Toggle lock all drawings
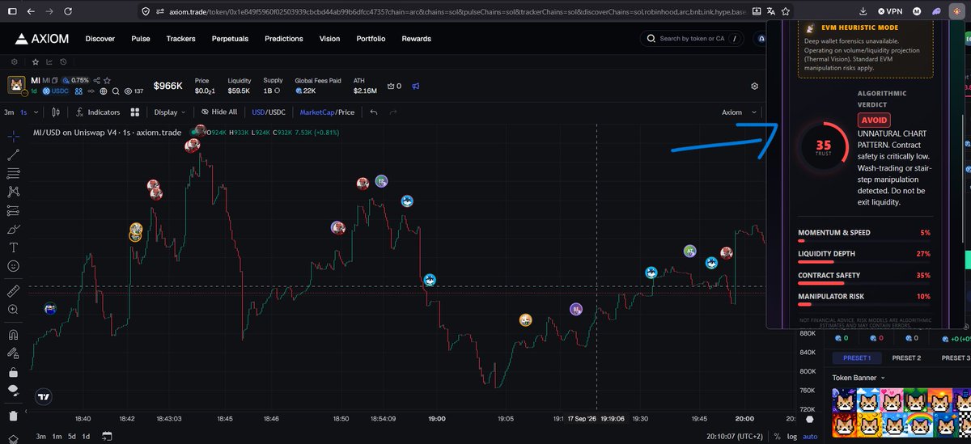The height and width of the screenshot is (444, 971). [x=13, y=372]
